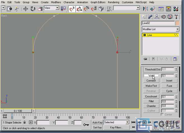Image resolution: width=184 pixels, height=133 pixels.
Task: Open the Motion command panel tab
Action: coord(164,17)
